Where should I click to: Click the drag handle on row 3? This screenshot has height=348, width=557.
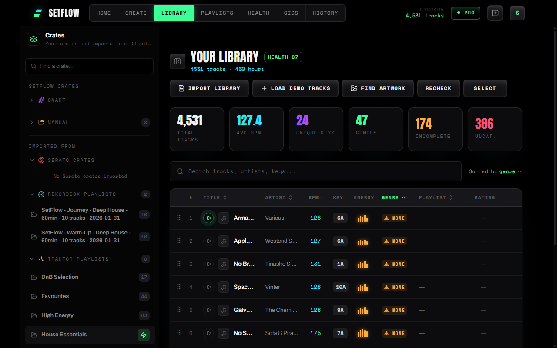(x=179, y=264)
